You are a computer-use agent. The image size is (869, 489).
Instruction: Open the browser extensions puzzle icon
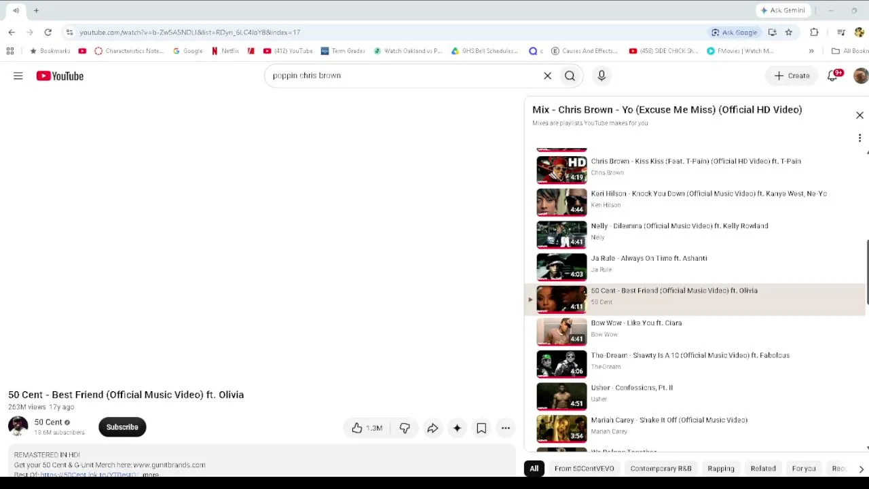(x=814, y=33)
